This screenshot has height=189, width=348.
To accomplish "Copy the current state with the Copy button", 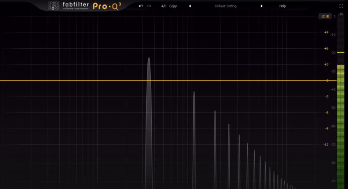I will click(x=173, y=6).
